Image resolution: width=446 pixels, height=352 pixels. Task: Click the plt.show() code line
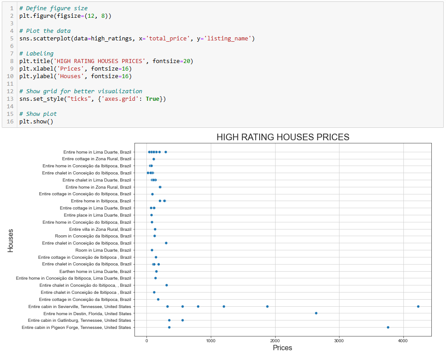36,121
